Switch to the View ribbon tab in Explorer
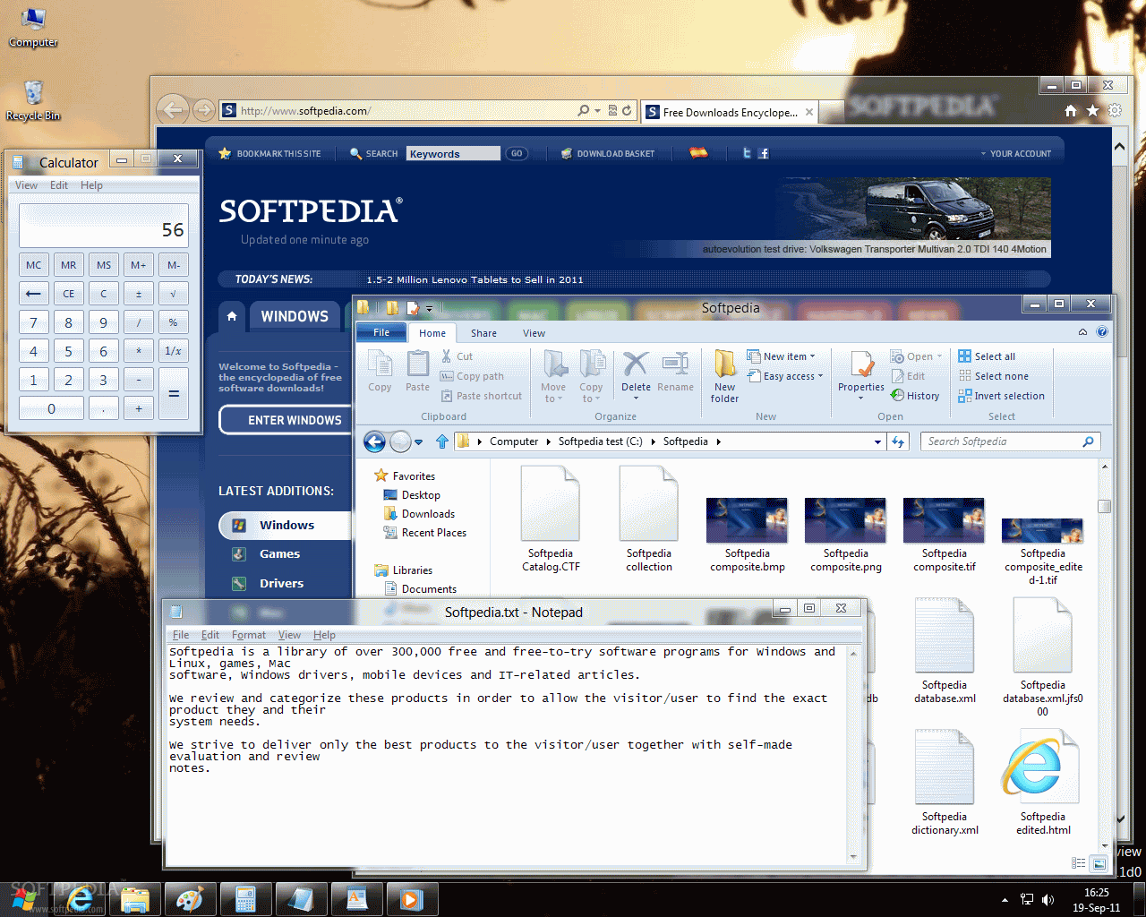This screenshot has width=1146, height=917. click(534, 333)
